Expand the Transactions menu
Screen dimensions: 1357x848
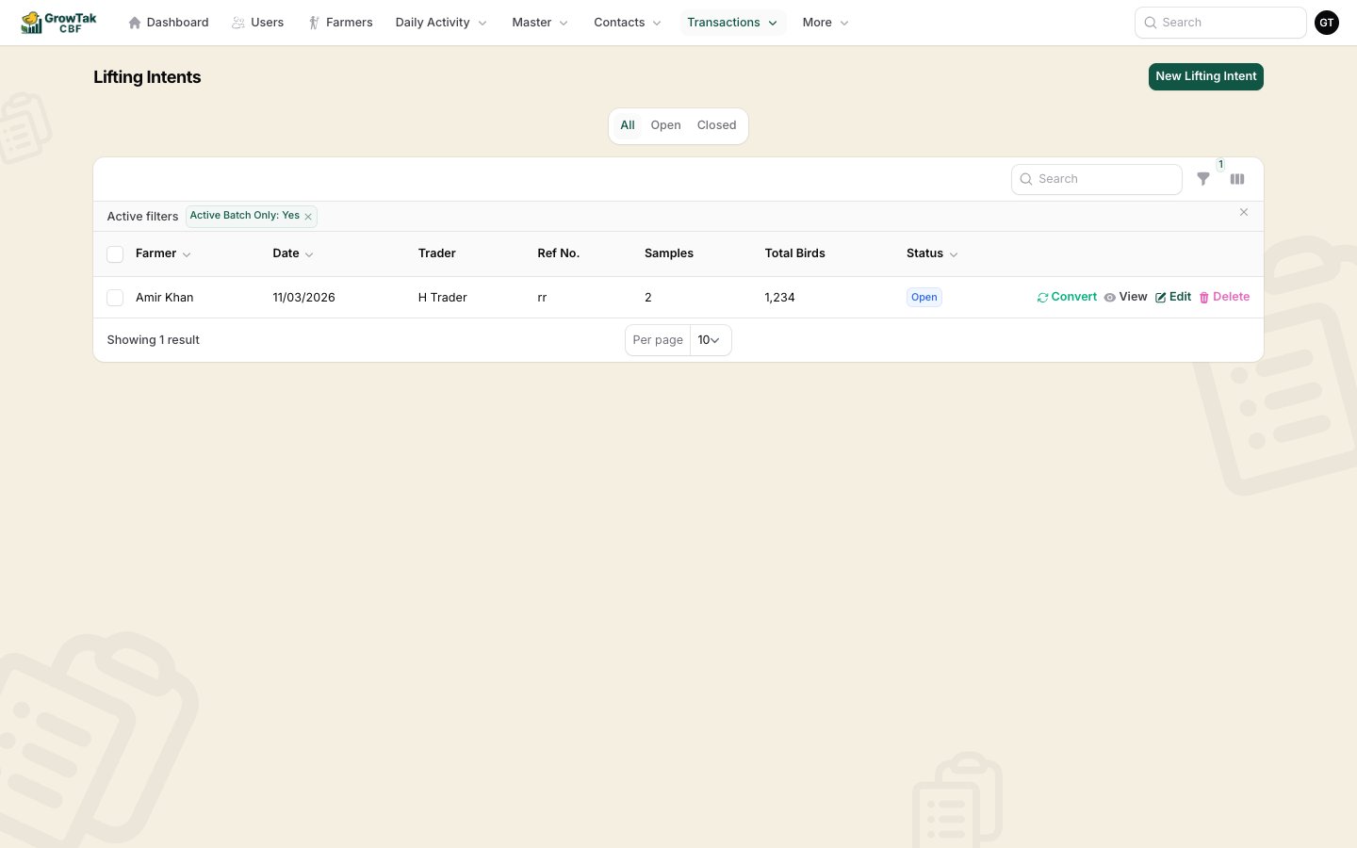732,23
